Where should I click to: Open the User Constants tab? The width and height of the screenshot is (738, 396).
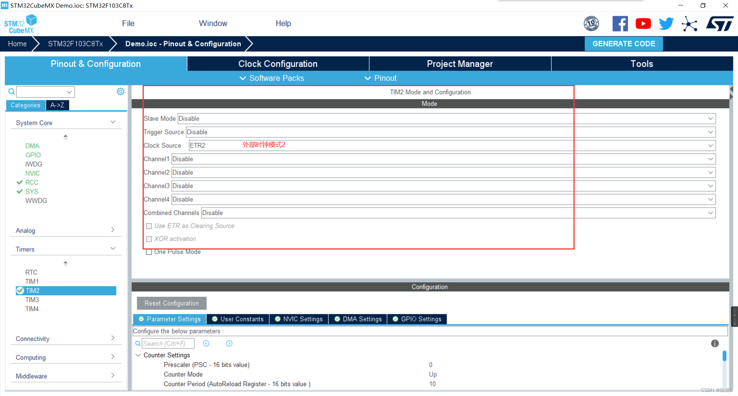click(x=238, y=319)
